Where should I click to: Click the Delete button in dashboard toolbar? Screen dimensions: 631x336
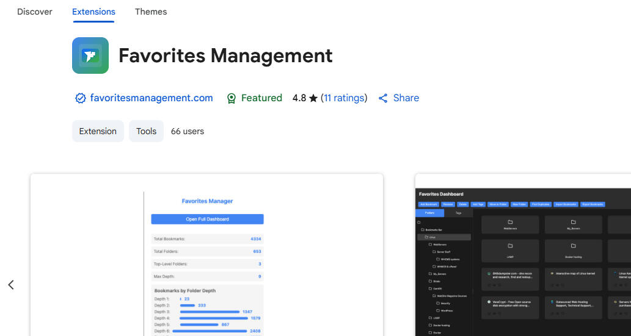(x=463, y=204)
